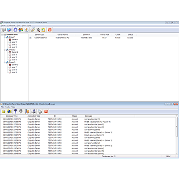
Task: Sort by the Message Time column header
Action: 12,116
